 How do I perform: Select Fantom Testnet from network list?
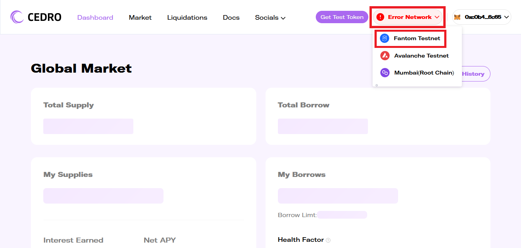click(417, 38)
